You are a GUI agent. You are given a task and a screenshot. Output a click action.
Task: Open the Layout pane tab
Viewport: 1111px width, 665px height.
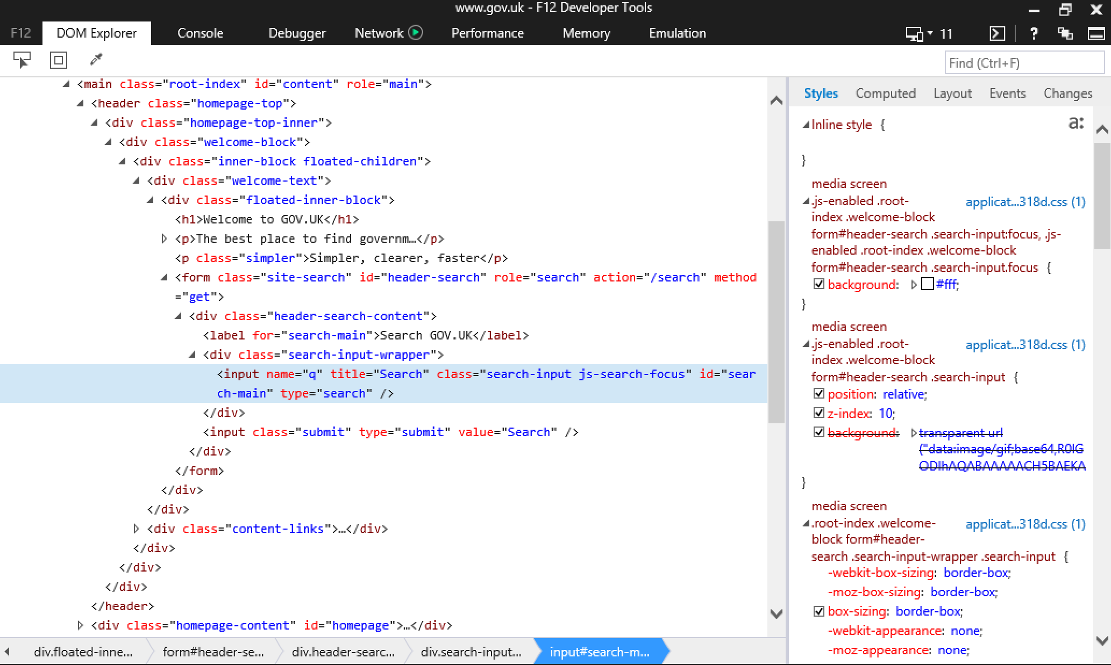[x=952, y=93]
